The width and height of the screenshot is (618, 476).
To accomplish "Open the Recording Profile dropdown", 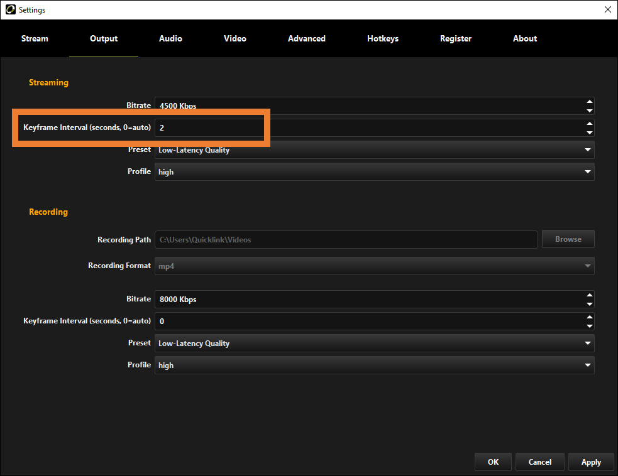I will pyautogui.click(x=375, y=365).
